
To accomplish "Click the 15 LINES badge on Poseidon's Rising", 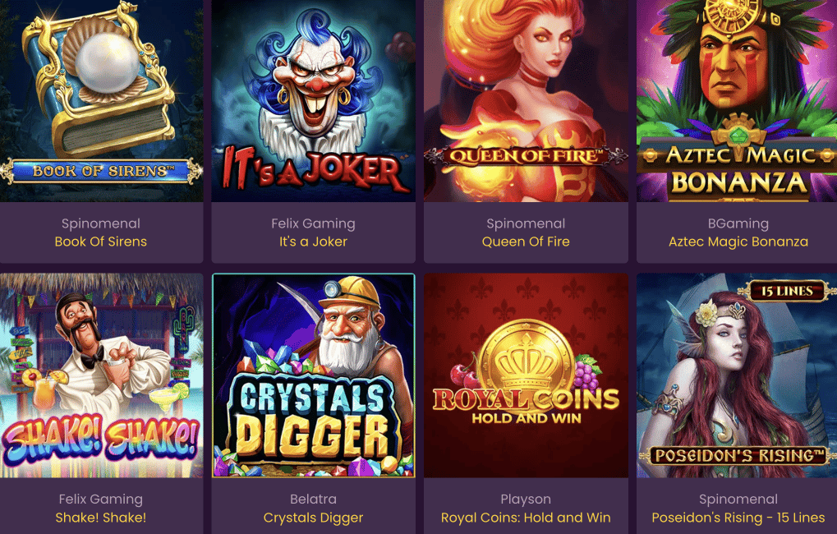I will tap(788, 291).
